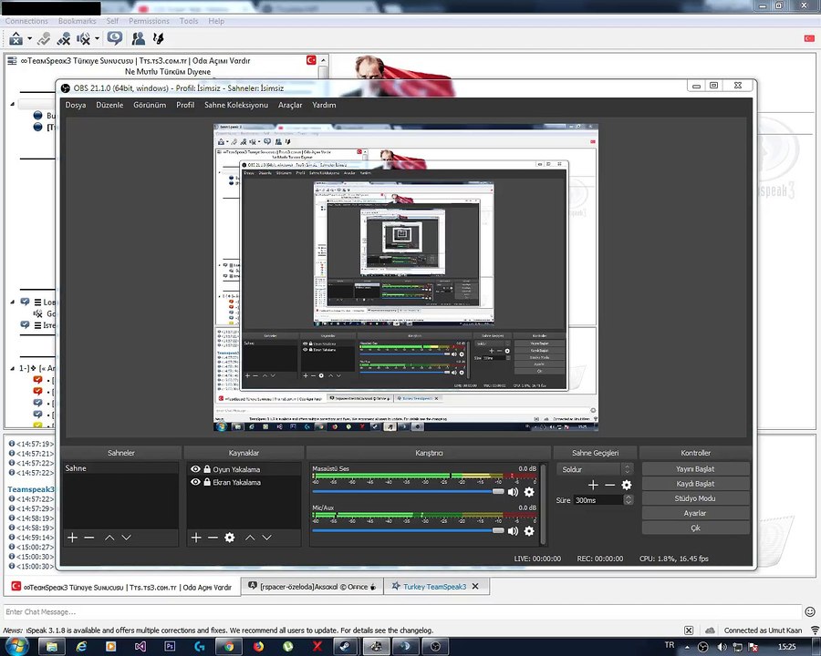Mute the Mic/Aux speaker icon
Image resolution: width=821 pixels, height=656 pixels.
(513, 531)
